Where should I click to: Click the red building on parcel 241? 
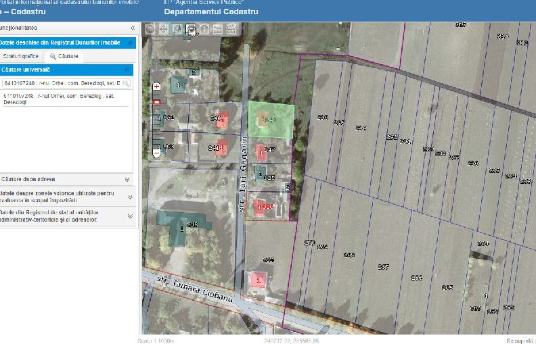(x=221, y=148)
